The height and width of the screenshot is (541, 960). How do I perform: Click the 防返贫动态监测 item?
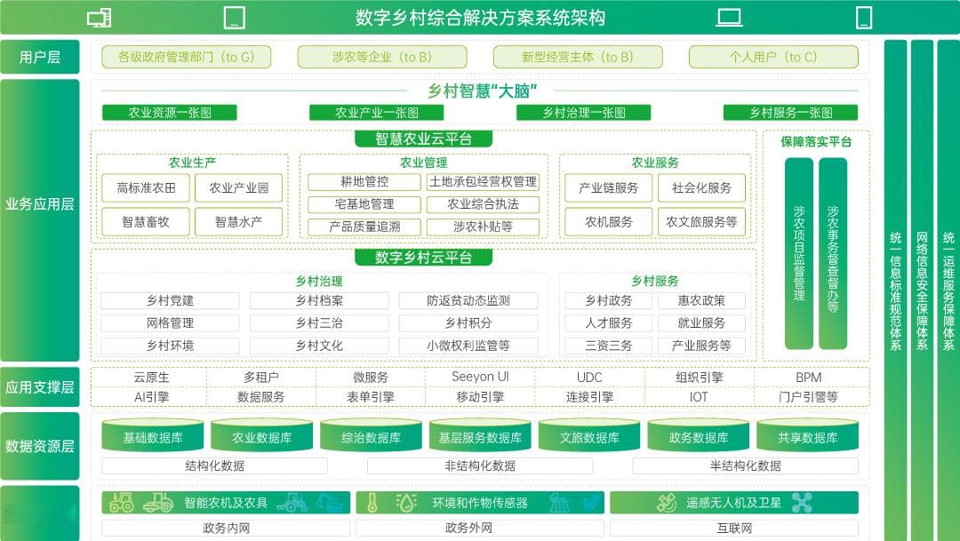468,300
